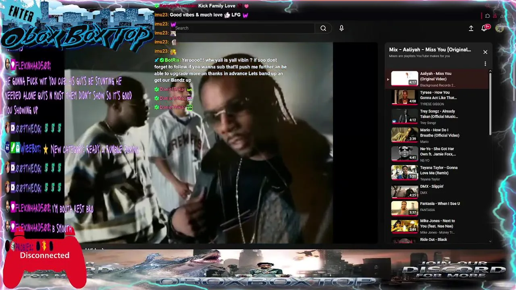Play 'Tyrese - How You Gonna Act Like That' title
Screen dimensions: 516x290
pyautogui.click(x=438, y=95)
